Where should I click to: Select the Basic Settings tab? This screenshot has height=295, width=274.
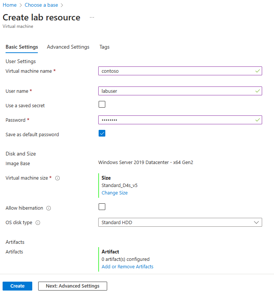22,47
